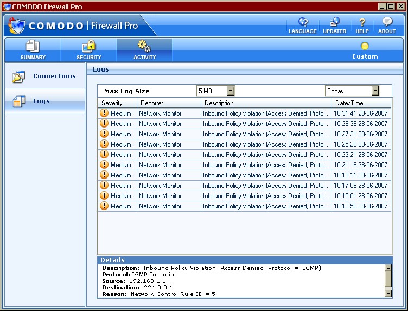Click Destination 224.0.0.1 in Details
The image size is (408, 311).
(x=137, y=288)
